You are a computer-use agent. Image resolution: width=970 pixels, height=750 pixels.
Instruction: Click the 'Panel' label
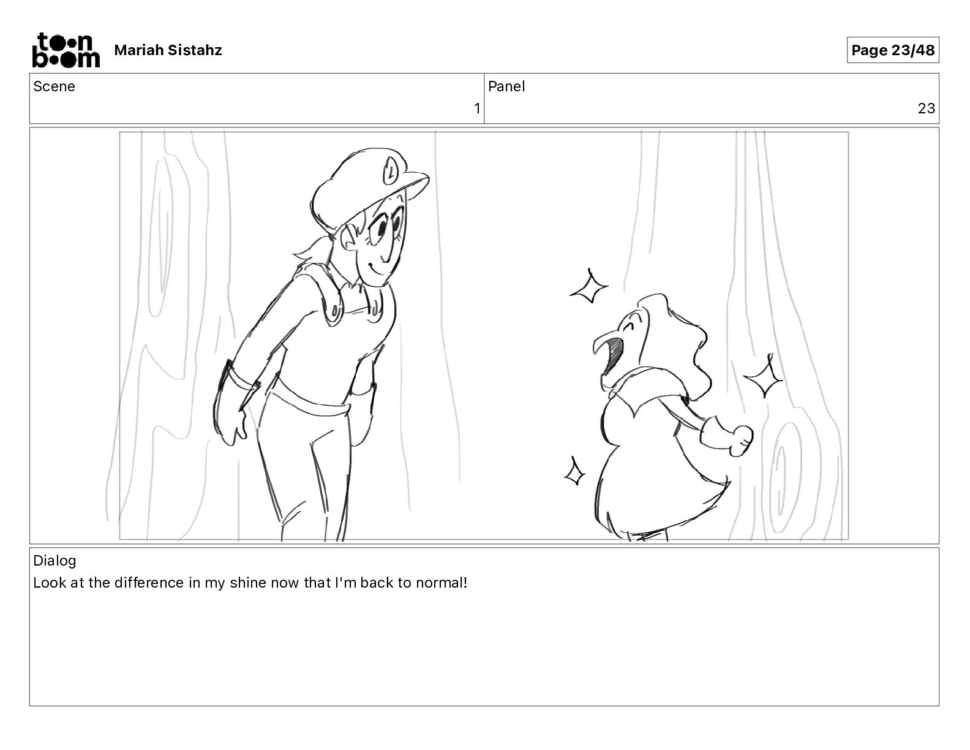coord(506,86)
